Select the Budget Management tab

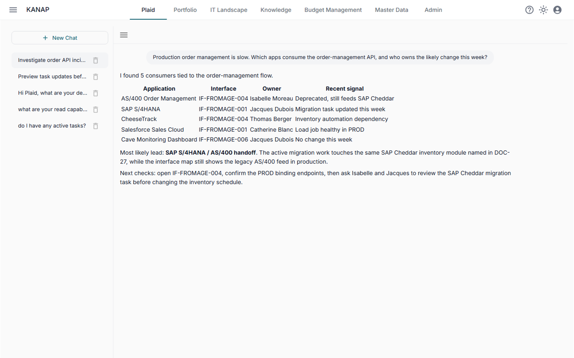pos(333,10)
